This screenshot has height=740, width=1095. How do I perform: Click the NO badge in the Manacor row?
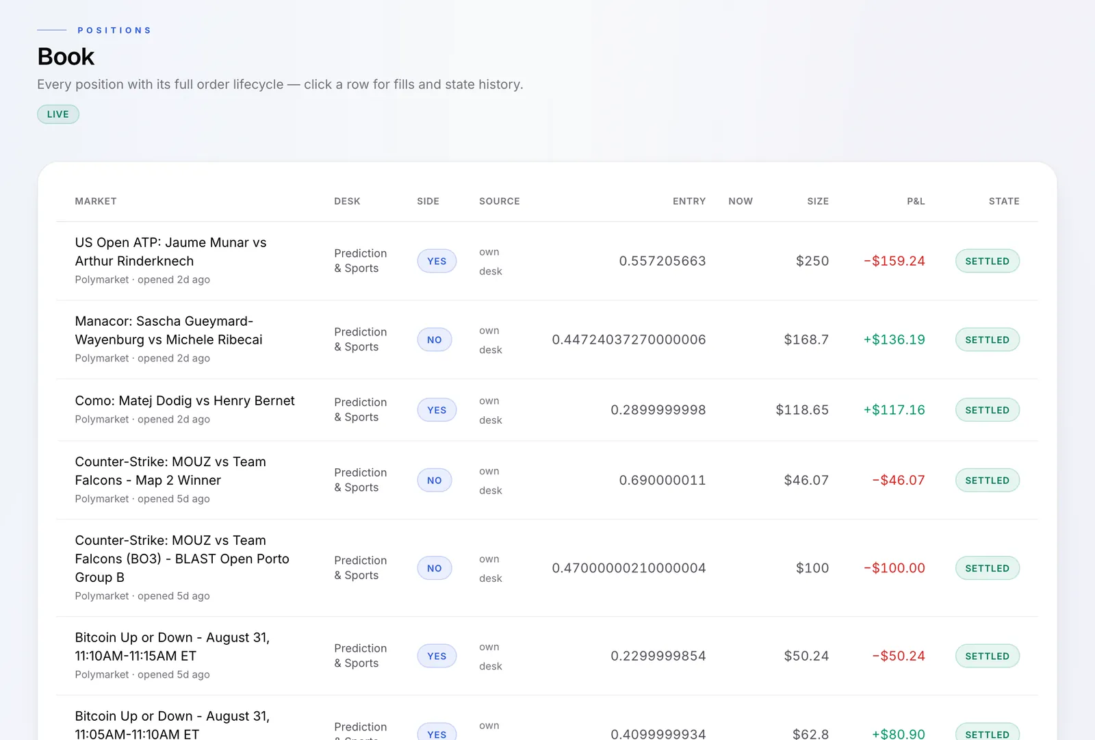[x=435, y=340]
